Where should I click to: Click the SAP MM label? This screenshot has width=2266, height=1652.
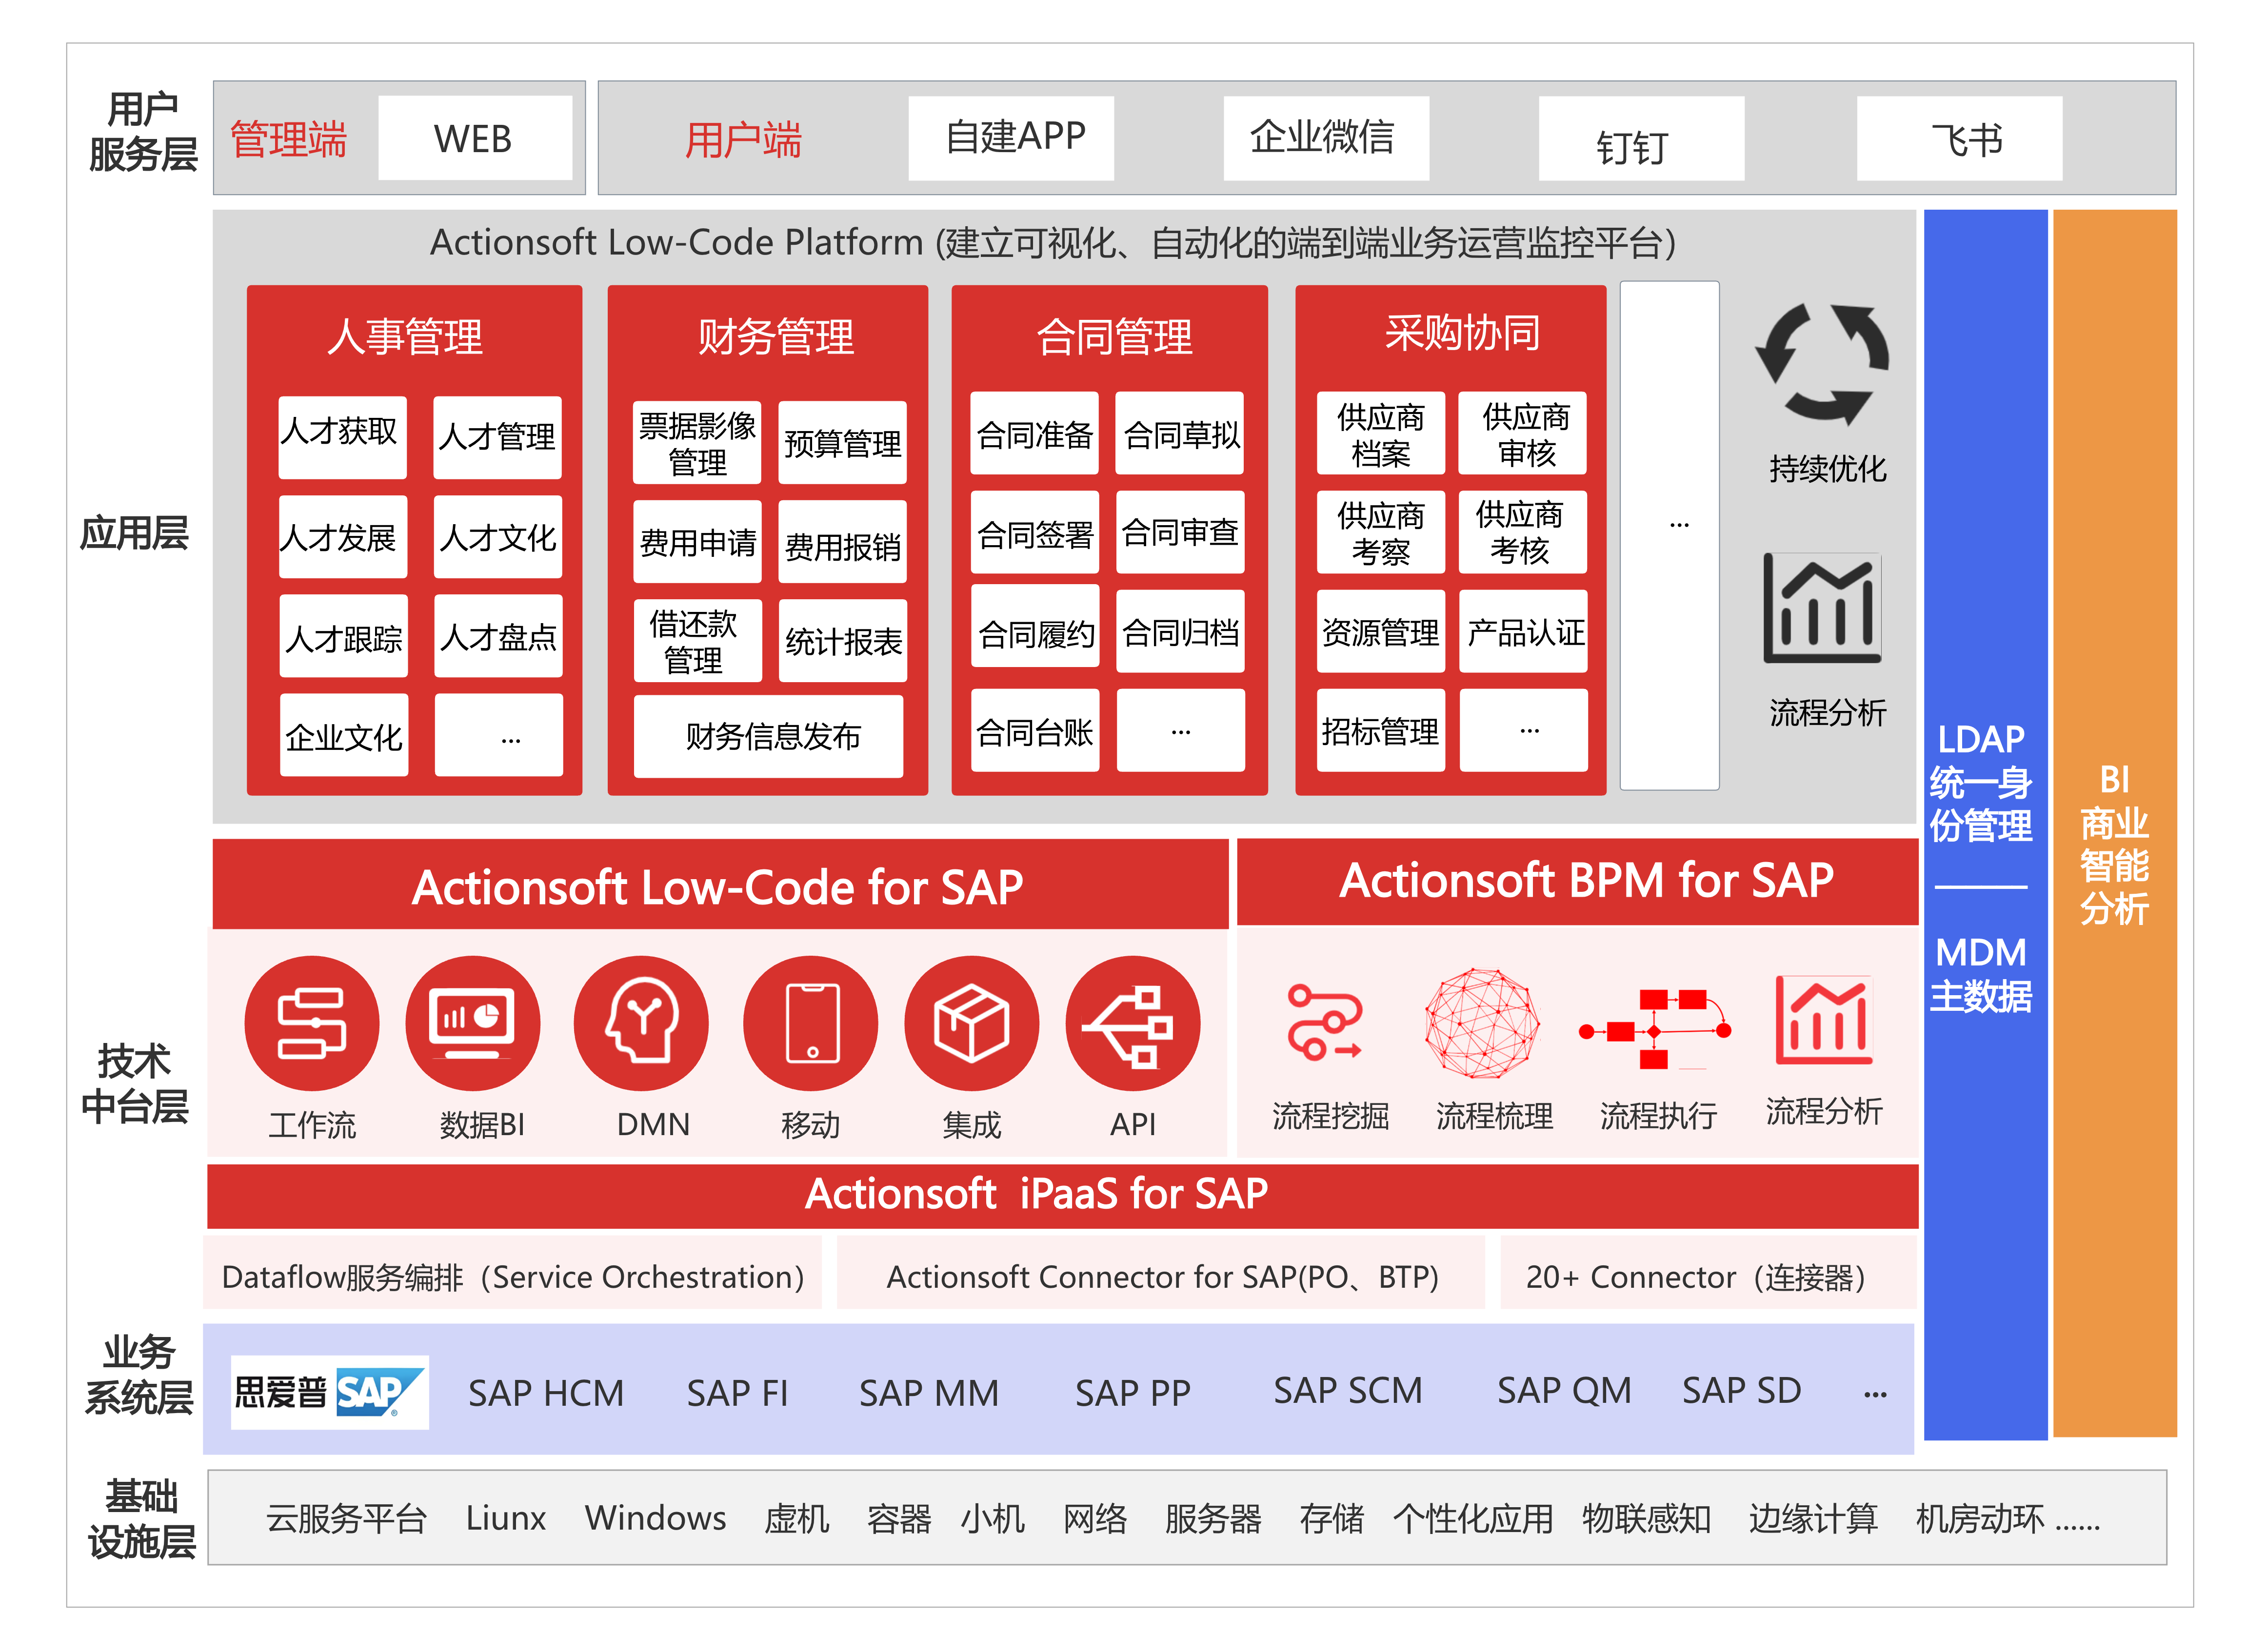pos(929,1393)
